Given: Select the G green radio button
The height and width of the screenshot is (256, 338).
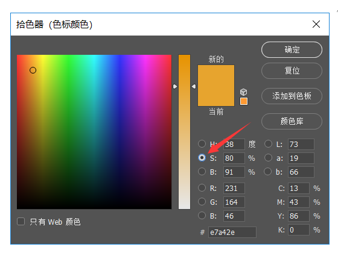Looking at the screenshot, I should click(x=202, y=202).
